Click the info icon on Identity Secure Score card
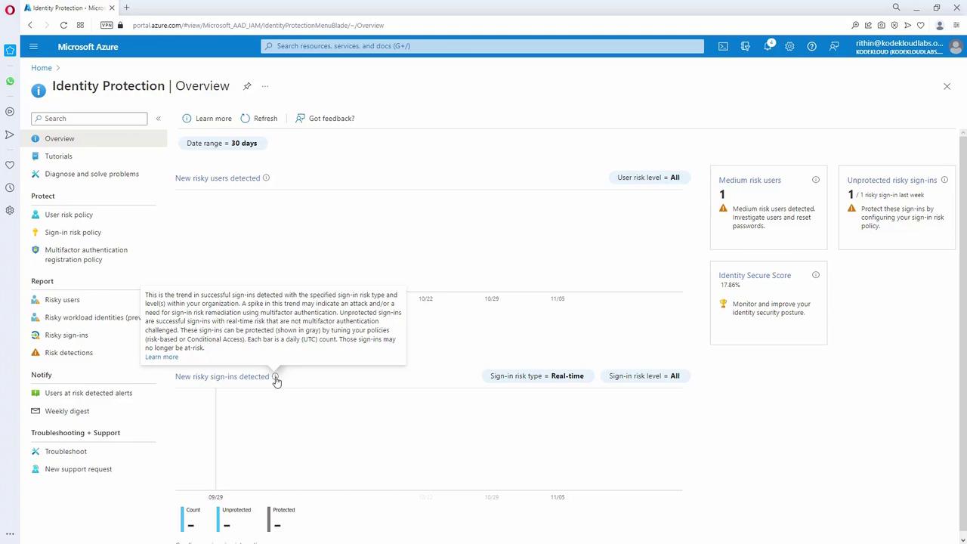The image size is (967, 544). pos(816,275)
